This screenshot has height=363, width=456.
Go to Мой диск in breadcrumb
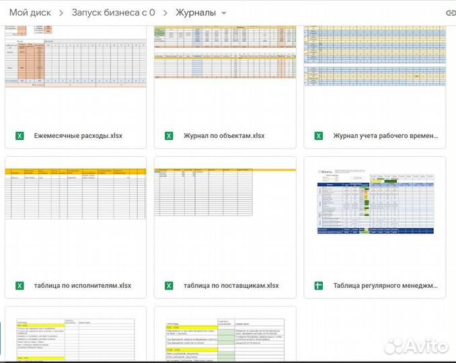(30, 13)
